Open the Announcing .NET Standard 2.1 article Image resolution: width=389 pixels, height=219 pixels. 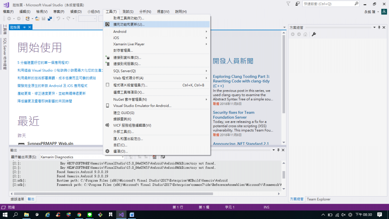tap(240, 143)
